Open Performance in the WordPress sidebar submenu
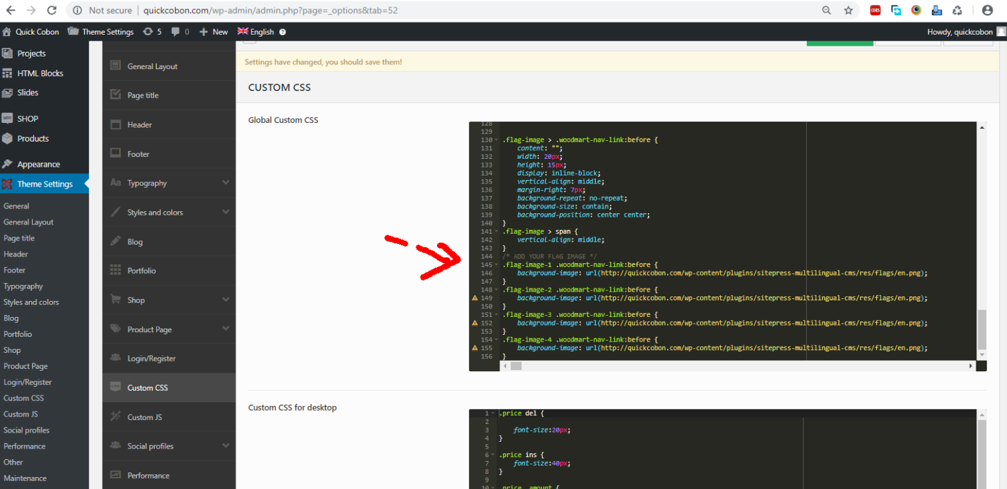 coord(25,446)
